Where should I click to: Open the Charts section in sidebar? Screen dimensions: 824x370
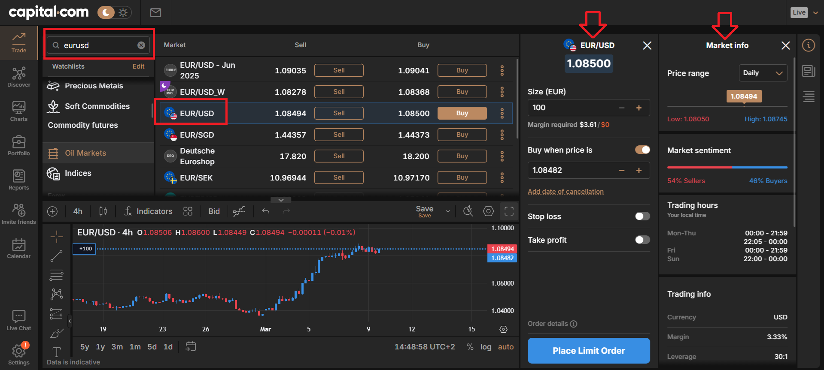coord(19,111)
